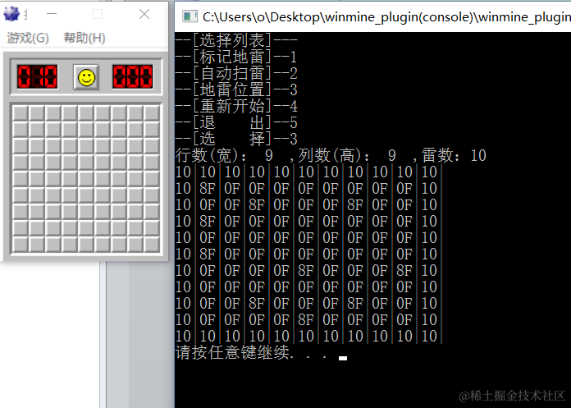Image resolution: width=571 pixels, height=408 pixels.
Task: Click the '行数(宽): 9' text in console
Action: pos(224,155)
